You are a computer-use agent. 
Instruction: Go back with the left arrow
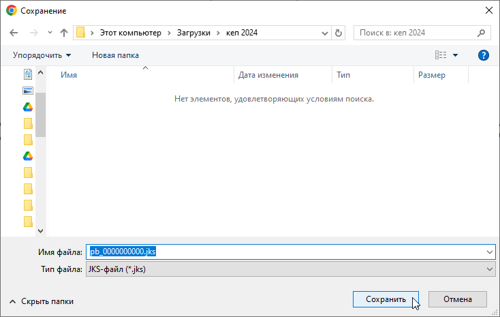[x=14, y=33]
